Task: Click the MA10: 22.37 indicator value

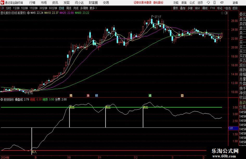Action: [51, 13]
